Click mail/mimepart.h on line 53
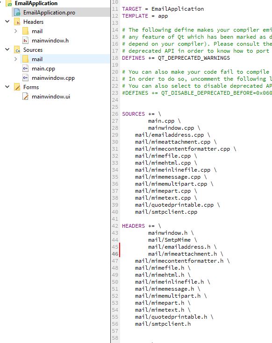This screenshot has width=272, height=343. (160, 303)
